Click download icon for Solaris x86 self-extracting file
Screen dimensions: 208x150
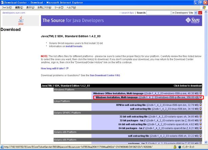(201, 136)
